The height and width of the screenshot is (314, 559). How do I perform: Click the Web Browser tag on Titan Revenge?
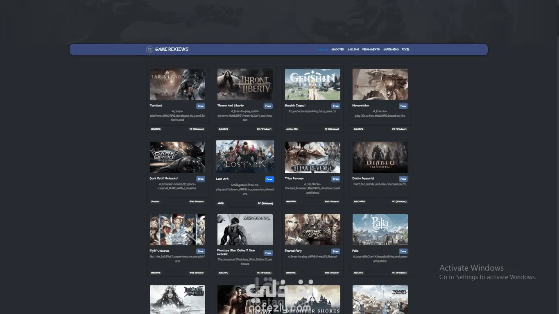tap(332, 202)
